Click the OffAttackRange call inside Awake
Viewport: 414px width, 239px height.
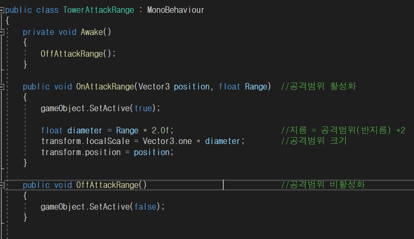[76, 54]
